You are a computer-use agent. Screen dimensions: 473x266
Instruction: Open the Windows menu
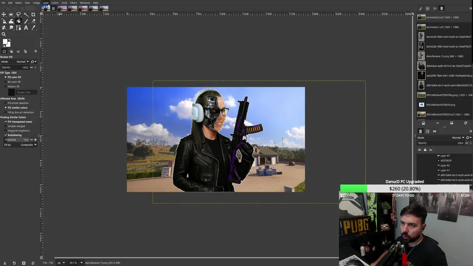point(85,3)
